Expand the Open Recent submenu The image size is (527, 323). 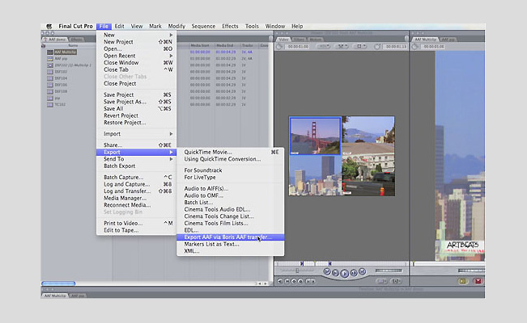click(137, 56)
